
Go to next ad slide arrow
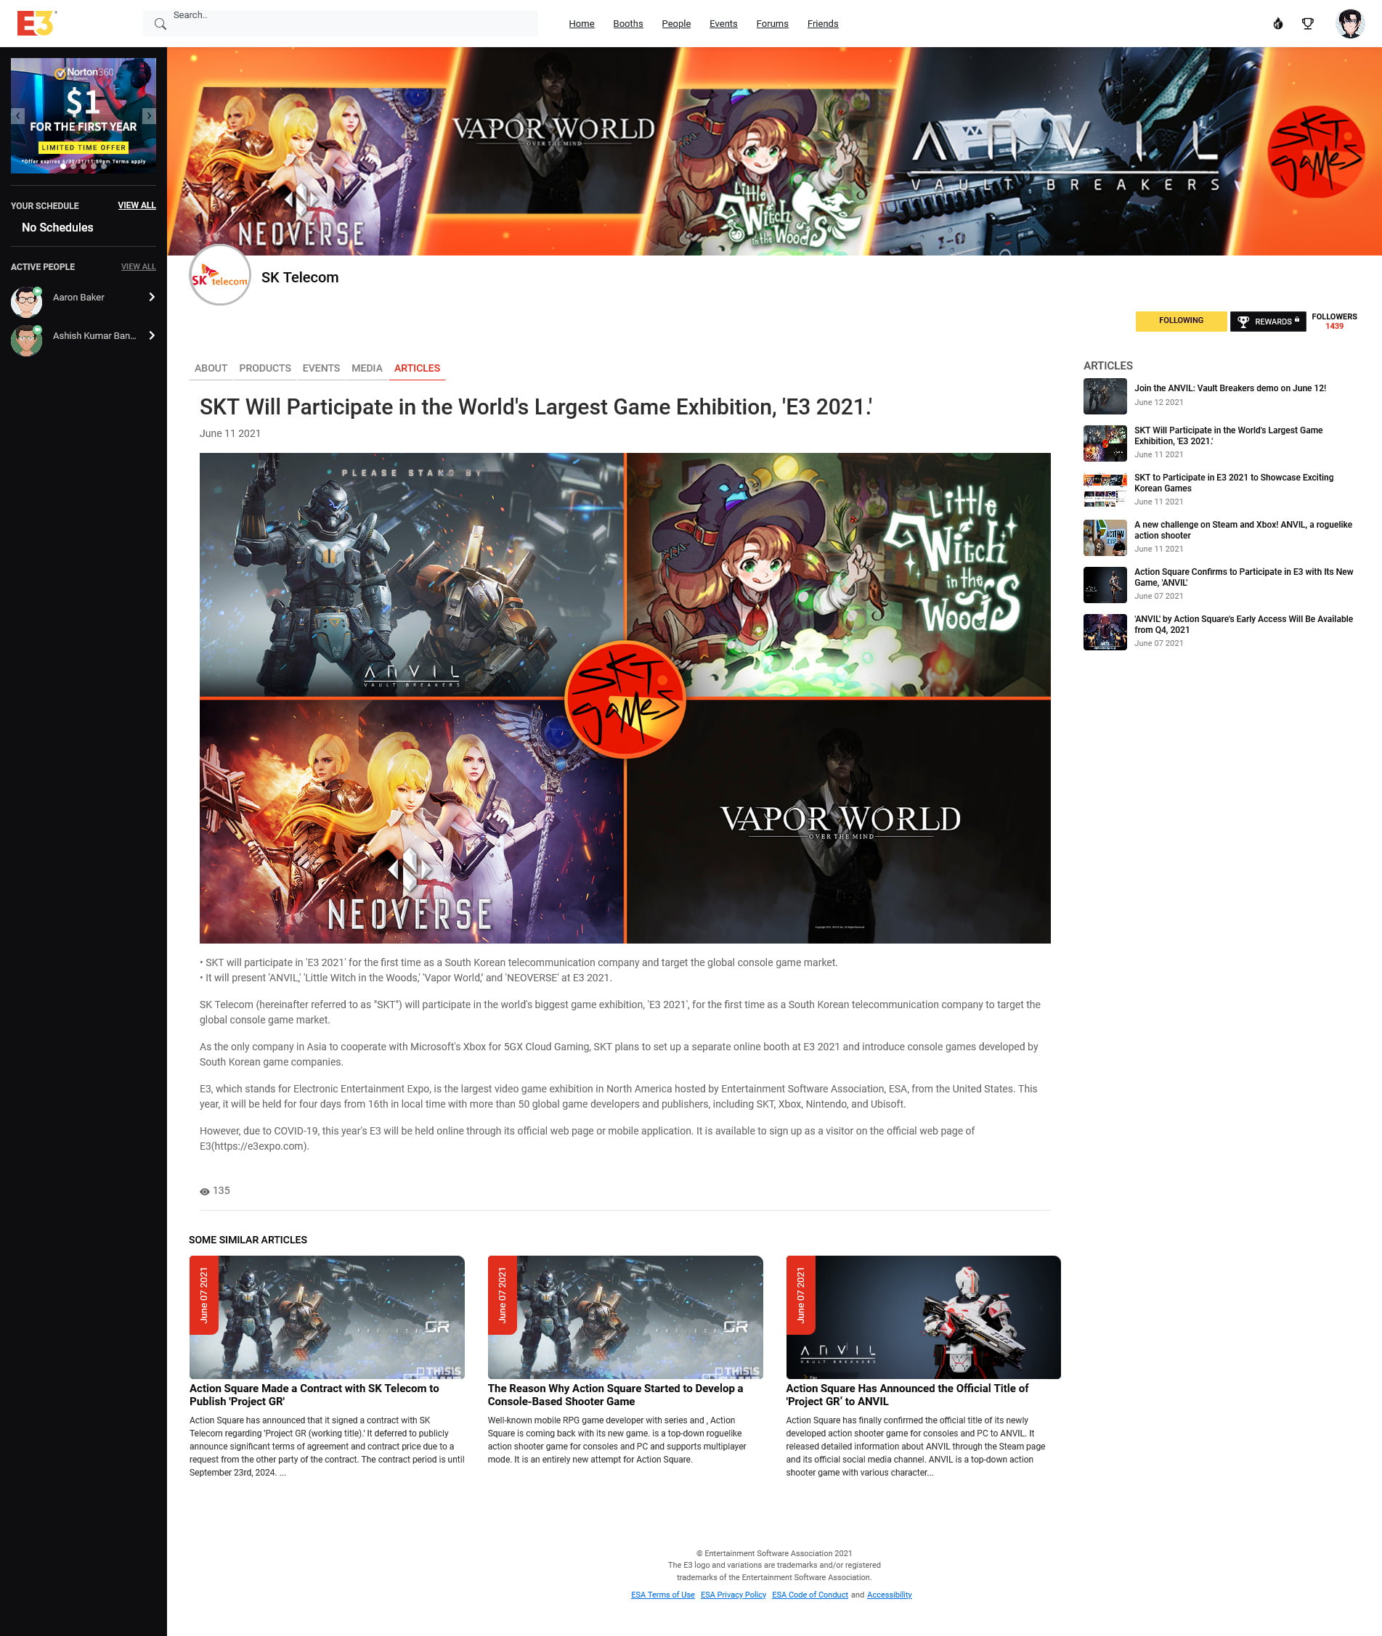pyautogui.click(x=149, y=115)
